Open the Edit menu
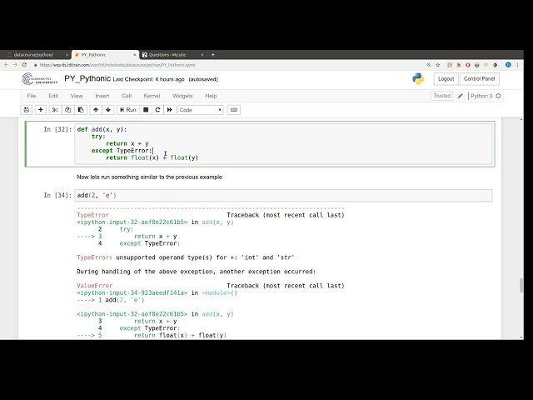This screenshot has width=533, height=400. click(53, 96)
